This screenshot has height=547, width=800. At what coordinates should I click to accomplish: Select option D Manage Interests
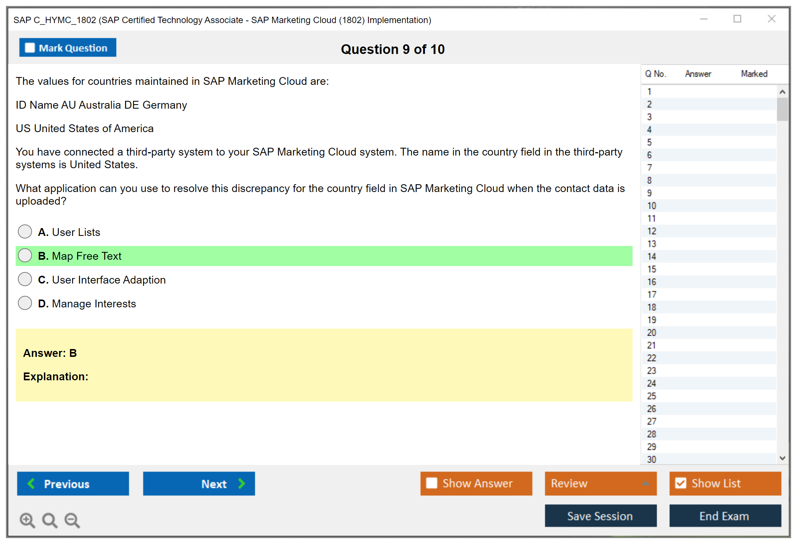tap(25, 303)
